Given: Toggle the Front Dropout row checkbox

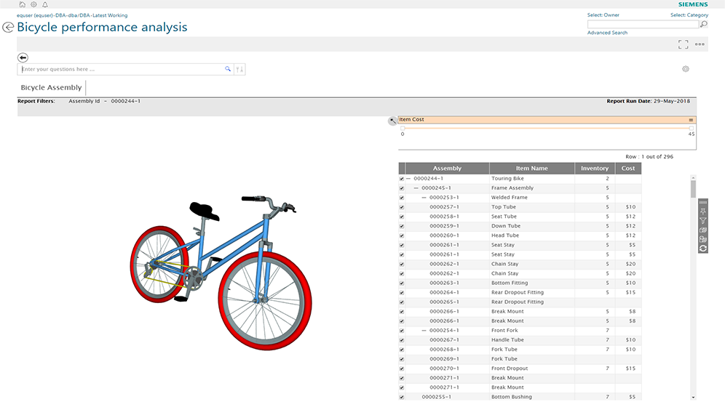Looking at the screenshot, I should [401, 368].
